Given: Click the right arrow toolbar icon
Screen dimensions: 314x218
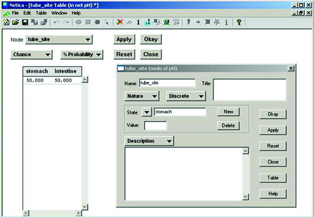Looking at the screenshot, I should tap(198, 22).
